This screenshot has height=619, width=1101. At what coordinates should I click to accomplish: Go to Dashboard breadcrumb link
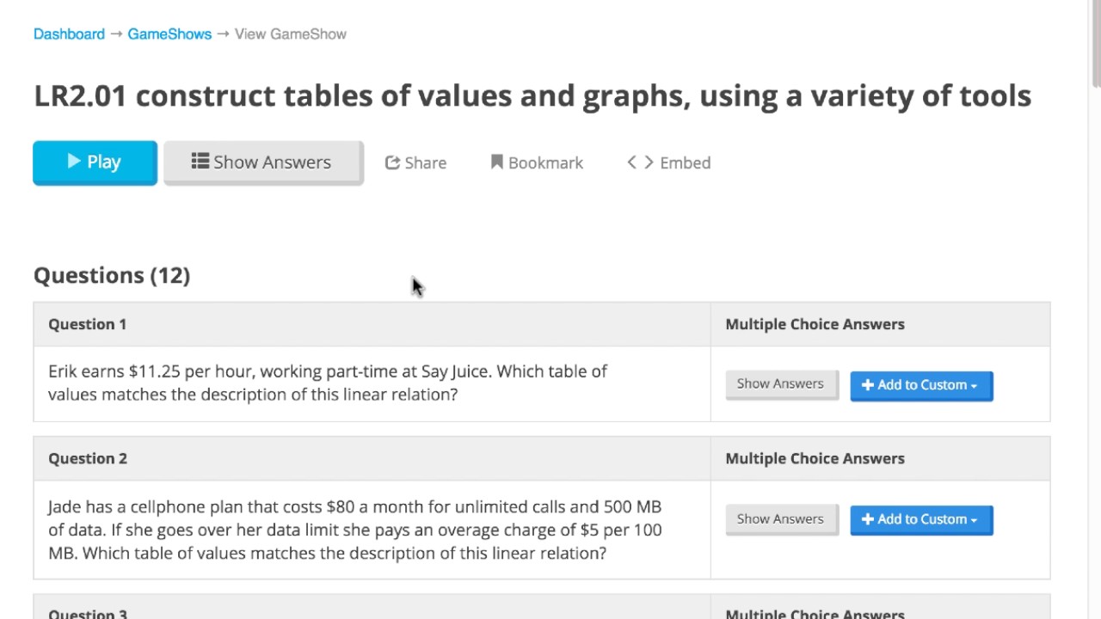pyautogui.click(x=69, y=34)
